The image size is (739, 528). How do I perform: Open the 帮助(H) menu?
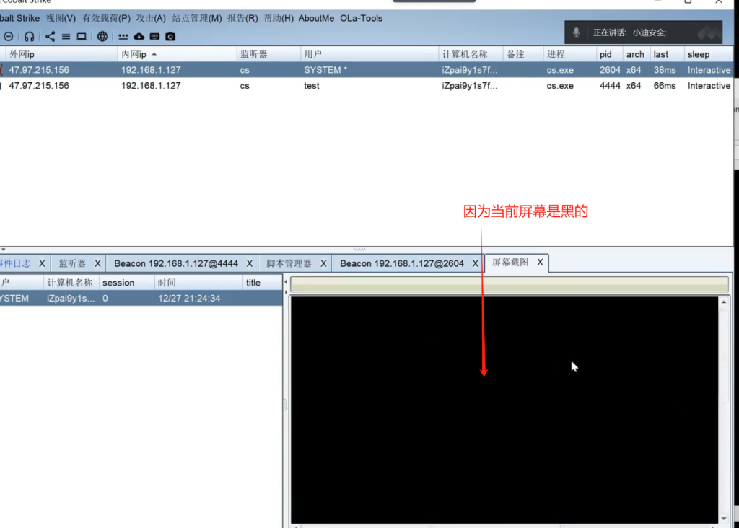[279, 18]
